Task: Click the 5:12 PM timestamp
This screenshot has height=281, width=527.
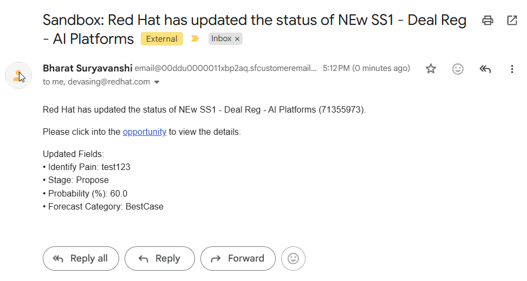Action: point(366,68)
